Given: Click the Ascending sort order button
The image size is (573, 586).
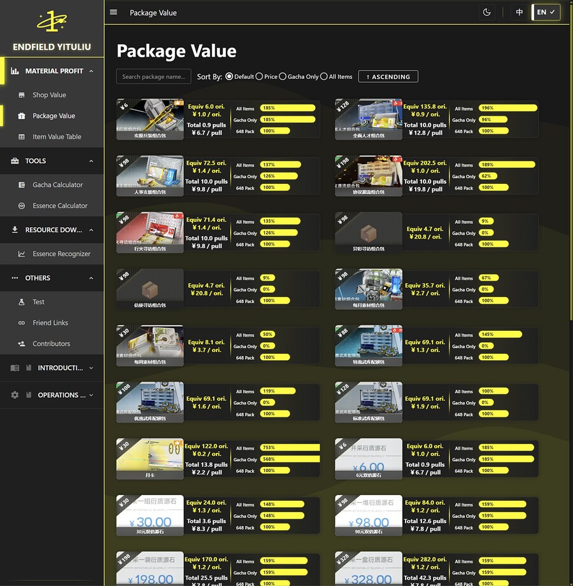Looking at the screenshot, I should tap(388, 76).
